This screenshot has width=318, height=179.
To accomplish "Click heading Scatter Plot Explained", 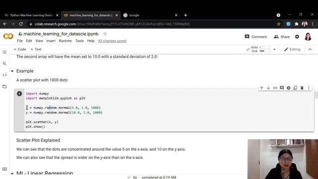I will (x=38, y=140).
